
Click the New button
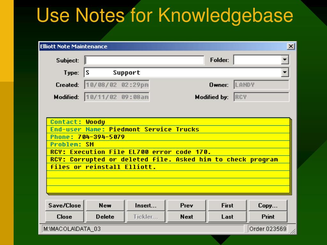click(x=105, y=205)
